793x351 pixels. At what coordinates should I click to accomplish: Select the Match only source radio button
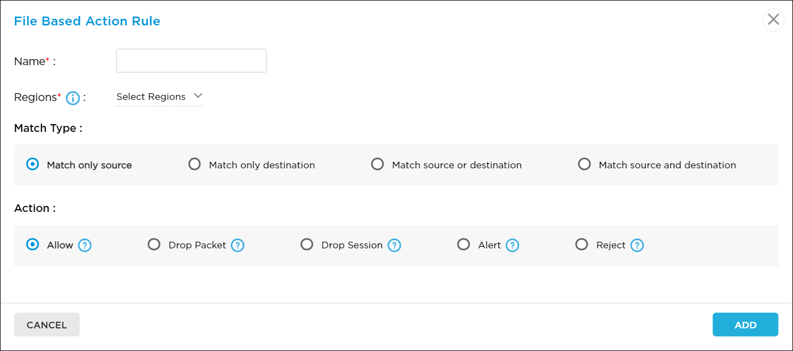[32, 164]
